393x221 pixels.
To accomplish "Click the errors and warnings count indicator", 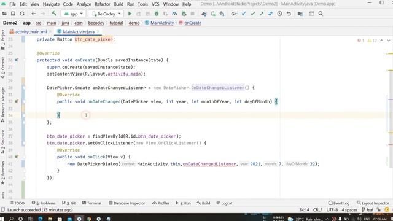I will coord(367,41).
